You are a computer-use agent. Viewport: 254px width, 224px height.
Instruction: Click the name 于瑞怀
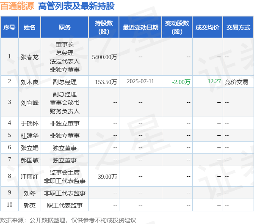[x=30, y=123]
